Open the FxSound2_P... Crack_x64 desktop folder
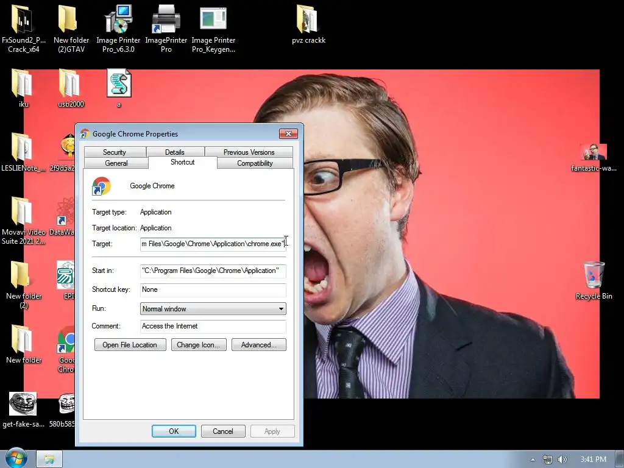Image resolution: width=624 pixels, height=468 pixels. coord(23,29)
